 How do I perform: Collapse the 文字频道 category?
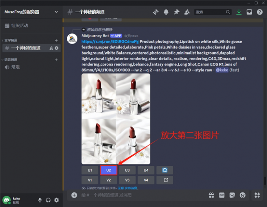click(x=10, y=40)
